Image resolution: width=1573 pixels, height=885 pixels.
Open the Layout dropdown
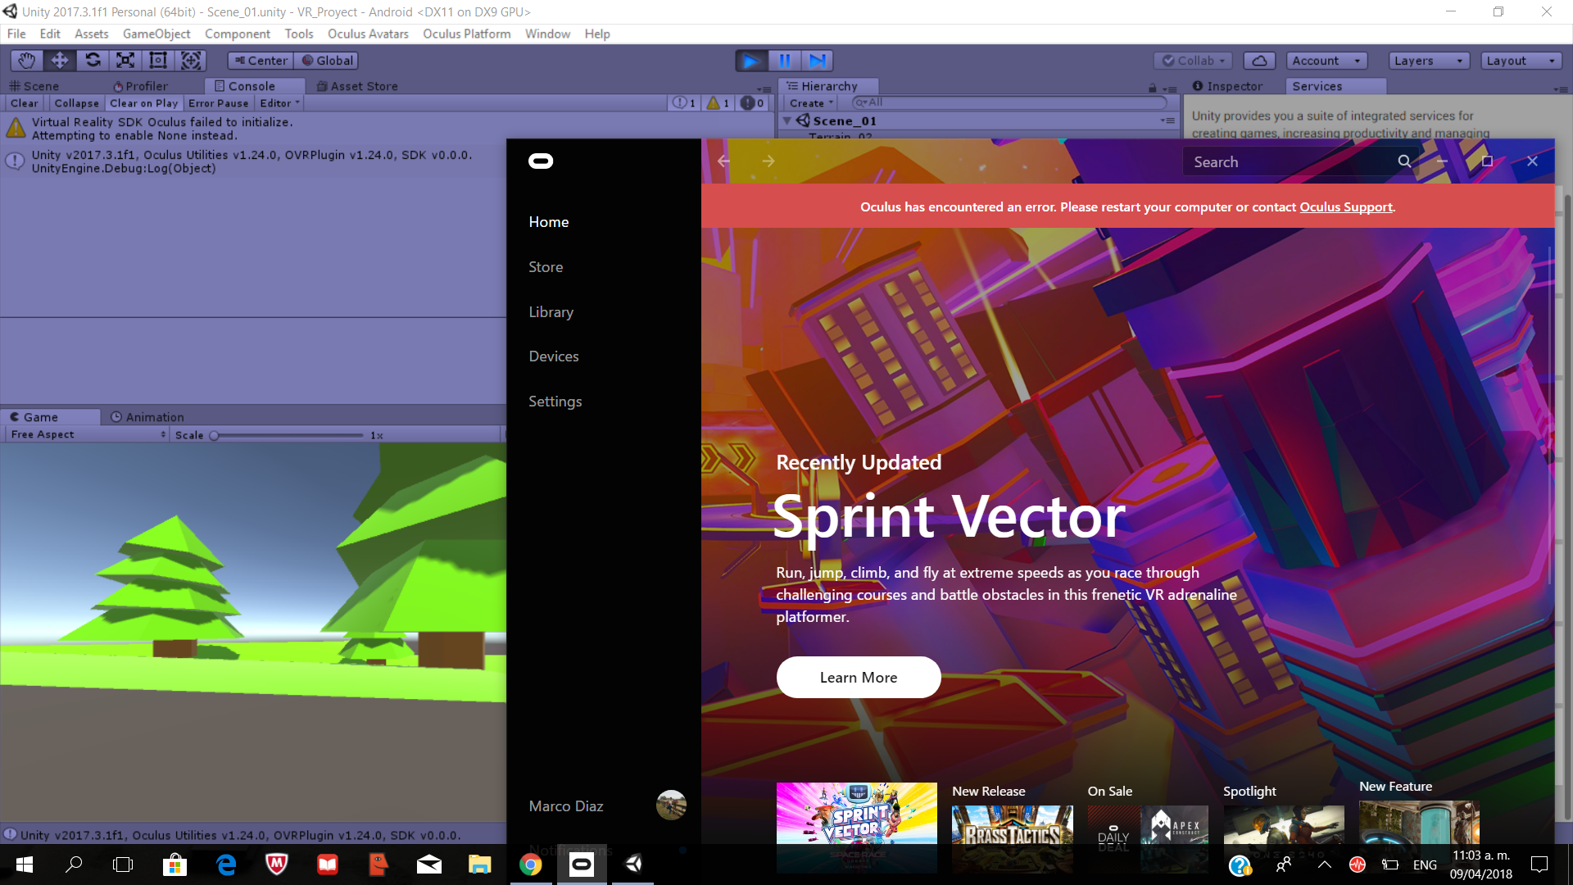tap(1521, 61)
